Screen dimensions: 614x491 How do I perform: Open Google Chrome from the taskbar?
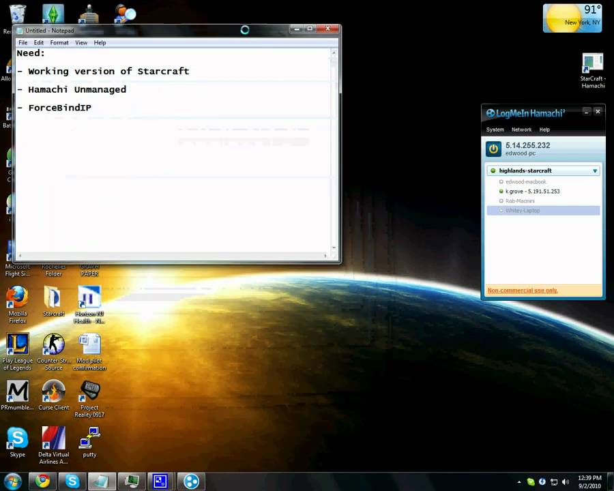click(42, 481)
